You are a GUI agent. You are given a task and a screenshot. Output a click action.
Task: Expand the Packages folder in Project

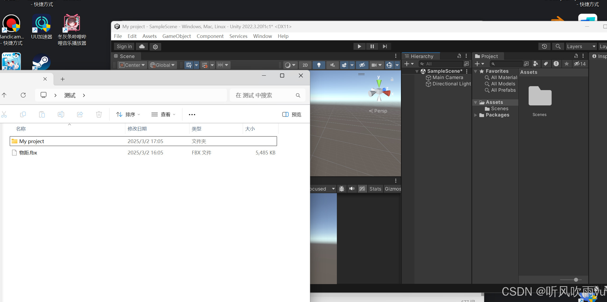[475, 115]
